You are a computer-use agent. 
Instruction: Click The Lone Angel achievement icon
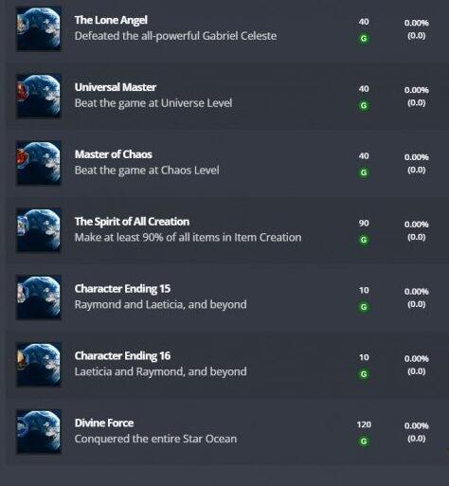pyautogui.click(x=39, y=28)
